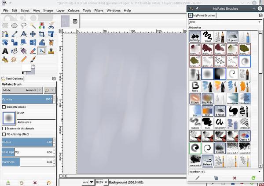Choose the Eraser tool

33,51
